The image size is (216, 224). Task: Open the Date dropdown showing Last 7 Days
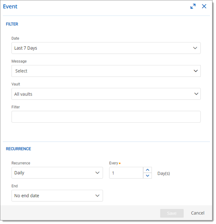tap(106, 48)
